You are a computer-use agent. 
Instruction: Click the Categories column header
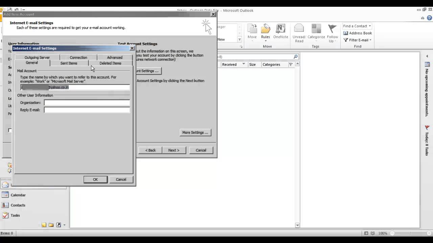[271, 64]
